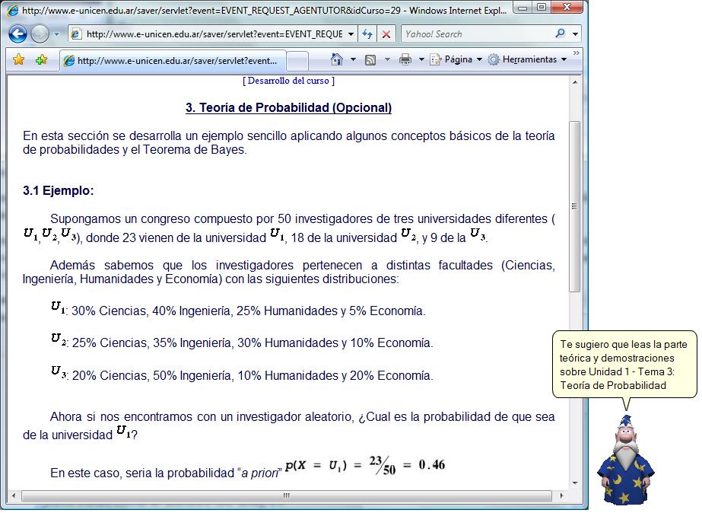Click scroll down arrow of vertical scrollbar
This screenshot has height=513, width=702.
[x=575, y=483]
